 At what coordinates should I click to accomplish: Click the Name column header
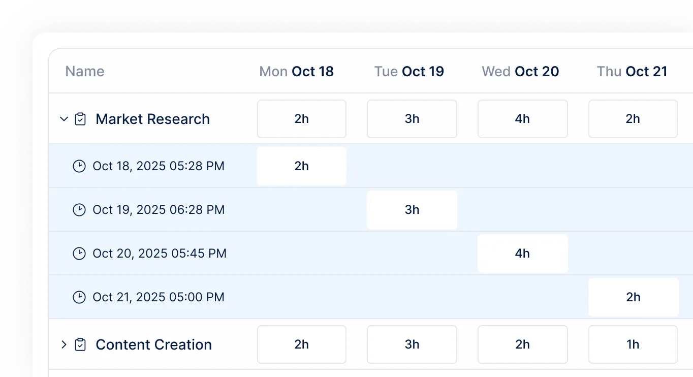[x=85, y=72]
